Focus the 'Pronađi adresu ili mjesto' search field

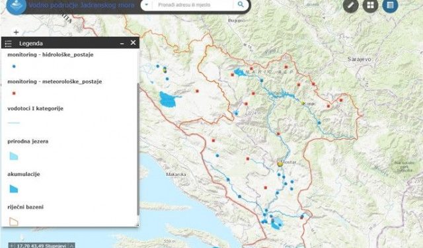192,5
